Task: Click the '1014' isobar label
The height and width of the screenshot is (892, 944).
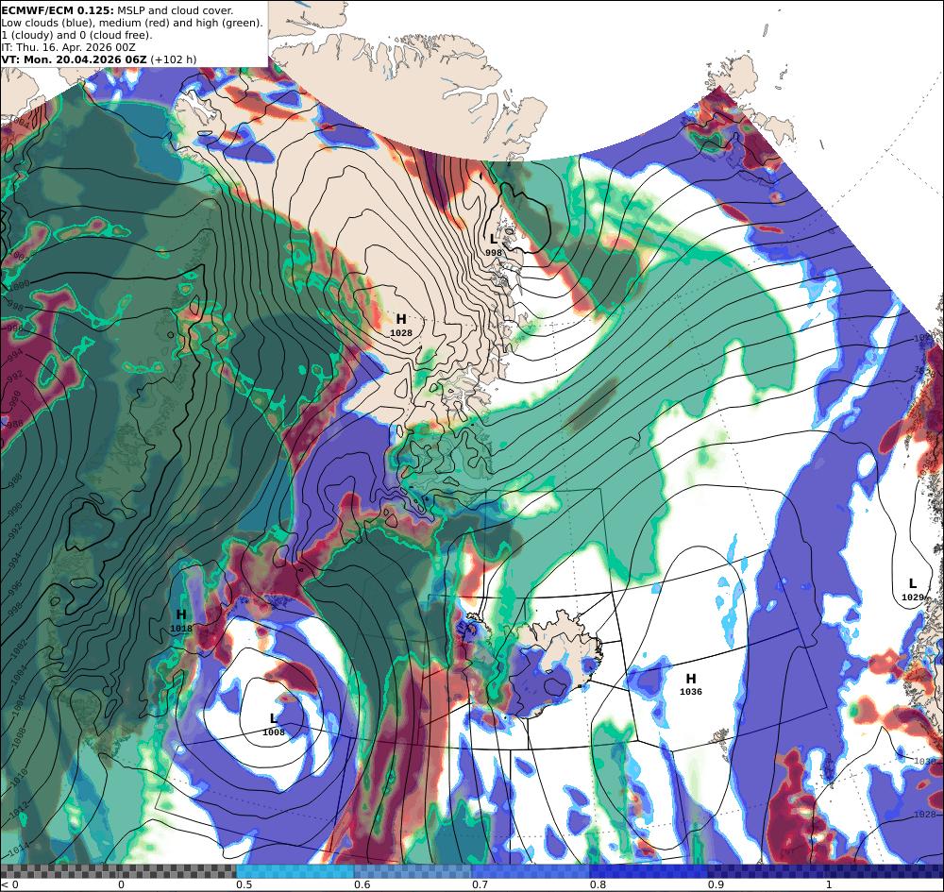Action: pyautogui.click(x=19, y=850)
